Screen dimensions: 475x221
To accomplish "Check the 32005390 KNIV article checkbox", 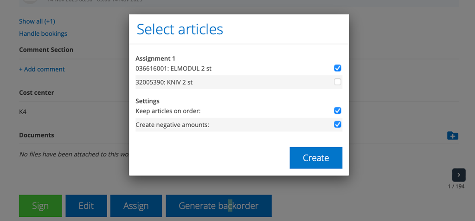I will pyautogui.click(x=337, y=82).
